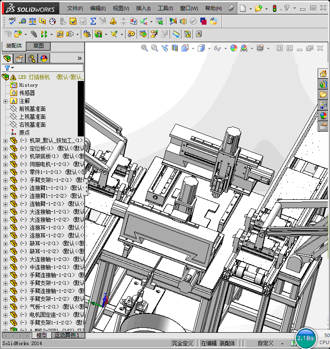
Task: Click the Bill of Materials table icon
Action: point(143,34)
